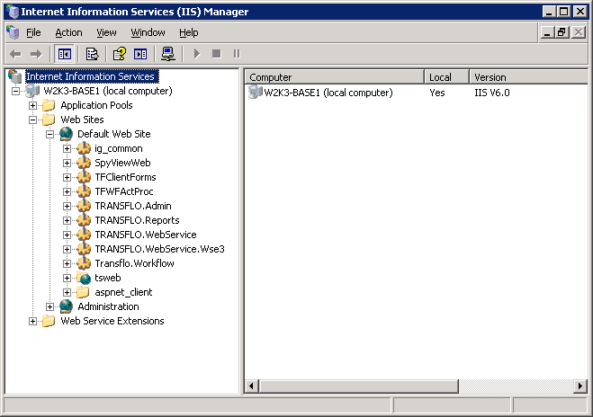Sort by the Computer column header
593x417 pixels.
(335, 77)
